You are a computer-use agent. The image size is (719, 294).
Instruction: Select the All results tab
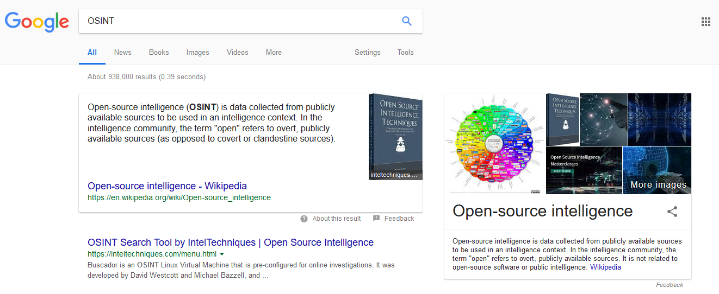click(92, 53)
